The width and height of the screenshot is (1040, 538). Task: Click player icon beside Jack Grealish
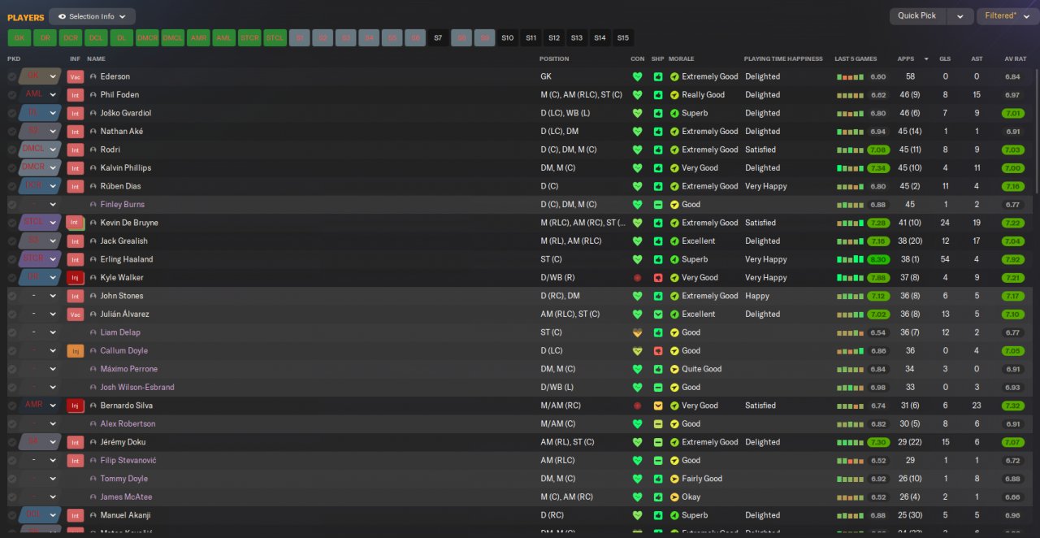(93, 241)
